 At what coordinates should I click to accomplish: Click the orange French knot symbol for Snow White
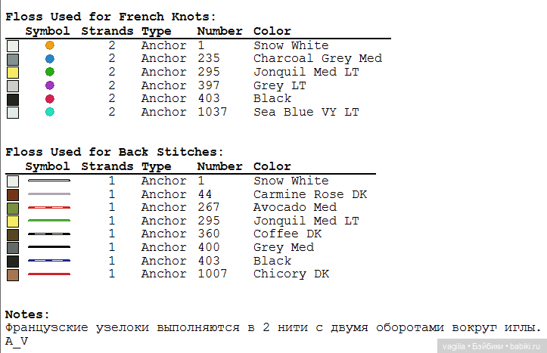pyautogui.click(x=50, y=45)
